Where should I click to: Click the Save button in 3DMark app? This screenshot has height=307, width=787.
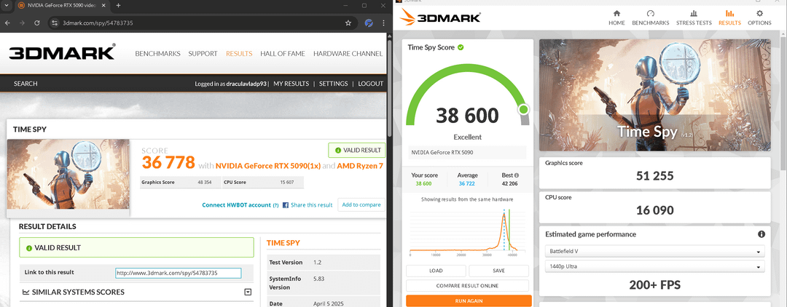pos(498,271)
